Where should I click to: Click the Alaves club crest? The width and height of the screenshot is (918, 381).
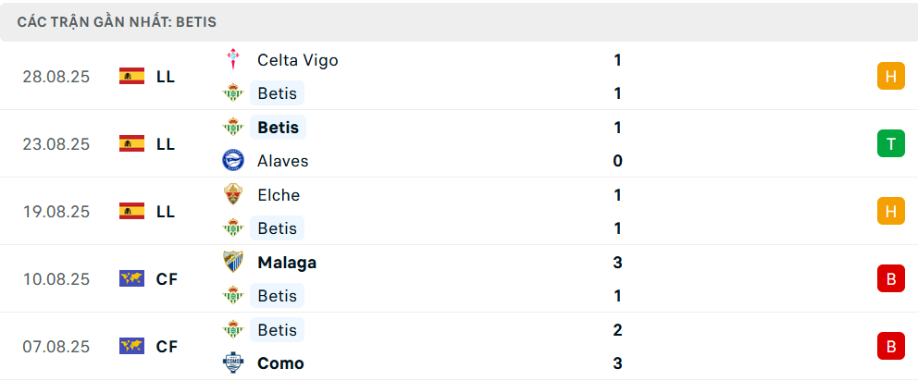click(x=232, y=161)
